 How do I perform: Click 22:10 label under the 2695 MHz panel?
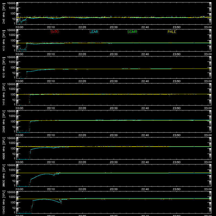tap(51, 135)
